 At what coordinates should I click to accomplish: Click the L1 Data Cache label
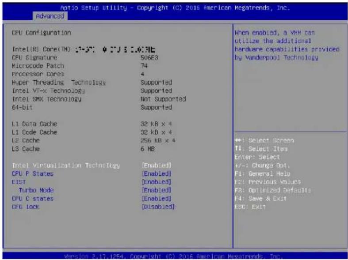point(34,124)
